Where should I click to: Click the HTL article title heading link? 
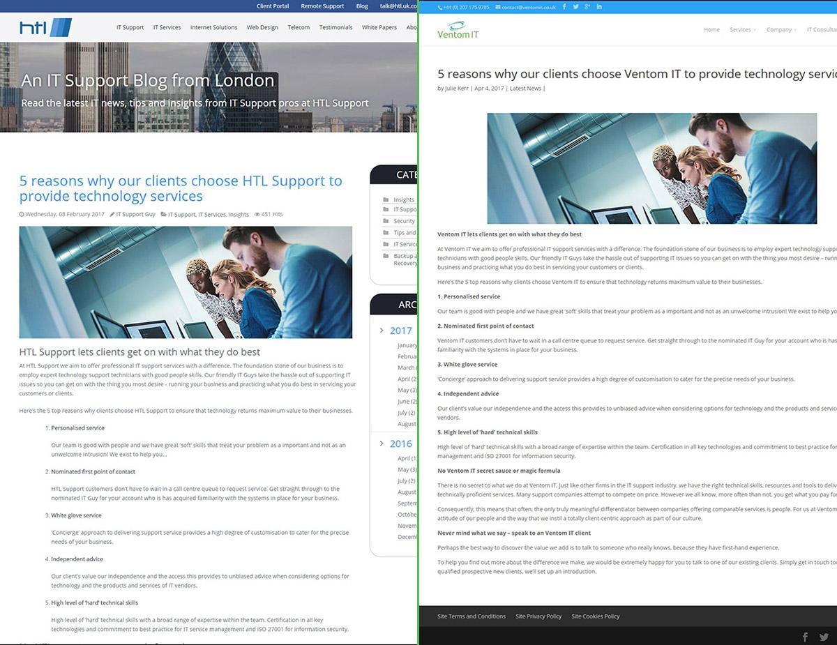181,188
